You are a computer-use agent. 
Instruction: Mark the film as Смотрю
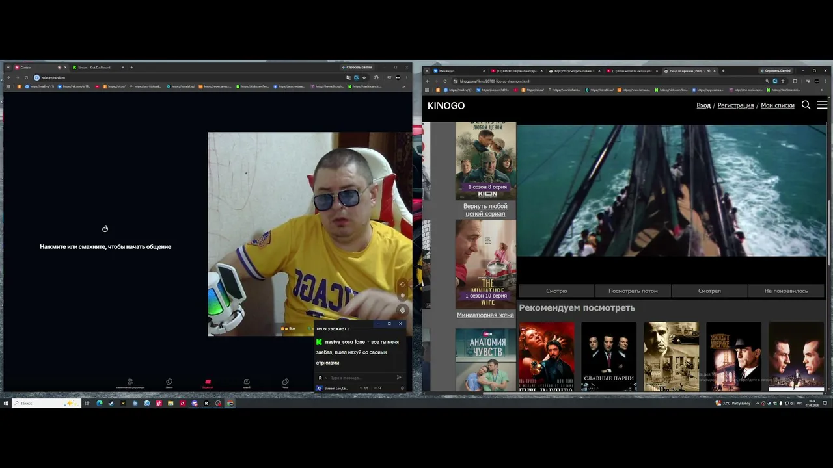556,291
